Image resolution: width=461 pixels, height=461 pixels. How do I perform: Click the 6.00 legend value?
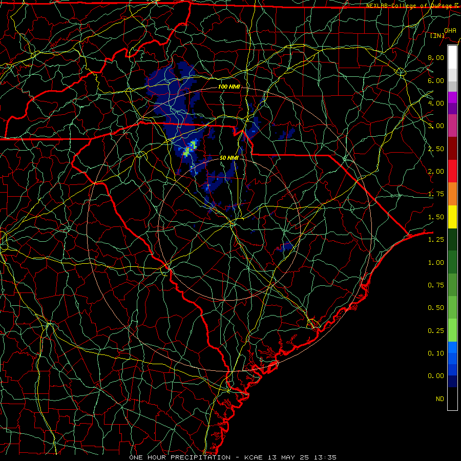pos(436,80)
